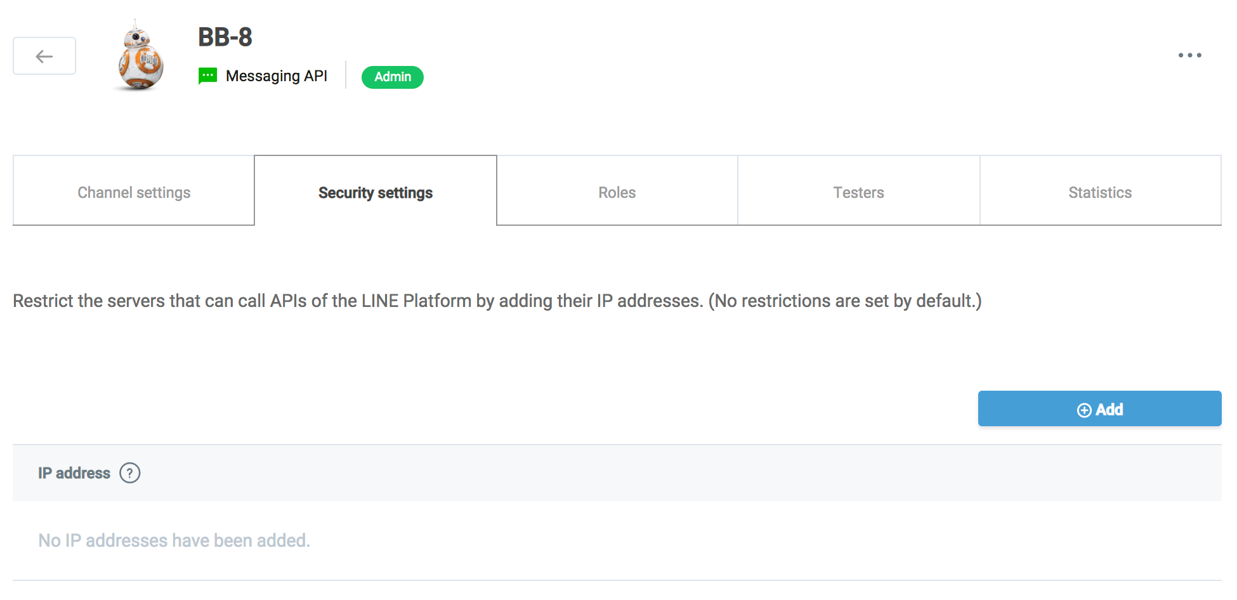Open the Roles tab

[x=617, y=191]
